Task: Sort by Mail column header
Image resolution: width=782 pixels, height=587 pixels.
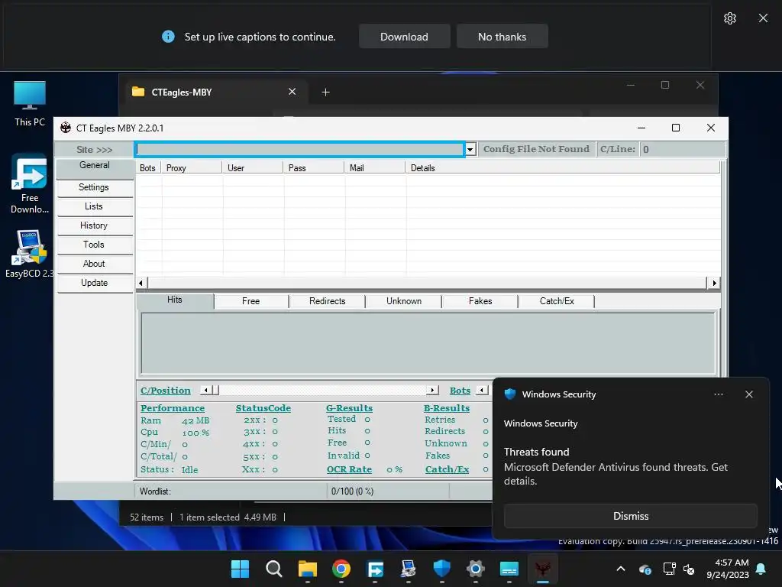Action: 374,168
